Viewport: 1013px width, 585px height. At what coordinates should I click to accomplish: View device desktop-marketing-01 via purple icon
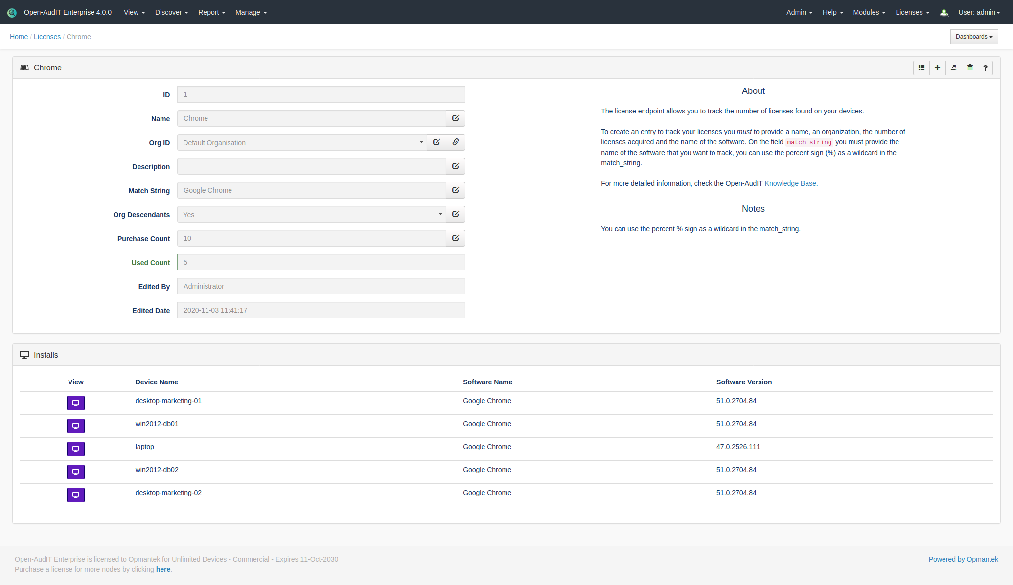point(76,403)
